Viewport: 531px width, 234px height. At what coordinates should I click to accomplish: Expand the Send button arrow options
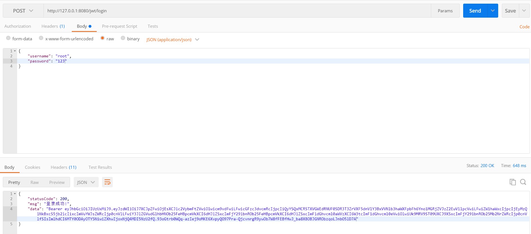[x=493, y=11]
